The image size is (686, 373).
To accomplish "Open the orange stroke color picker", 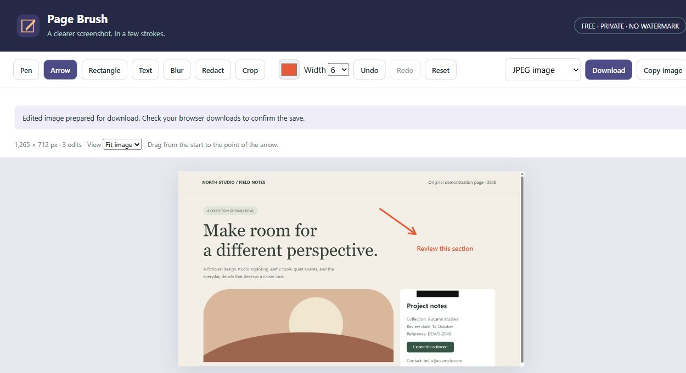I will [x=289, y=70].
